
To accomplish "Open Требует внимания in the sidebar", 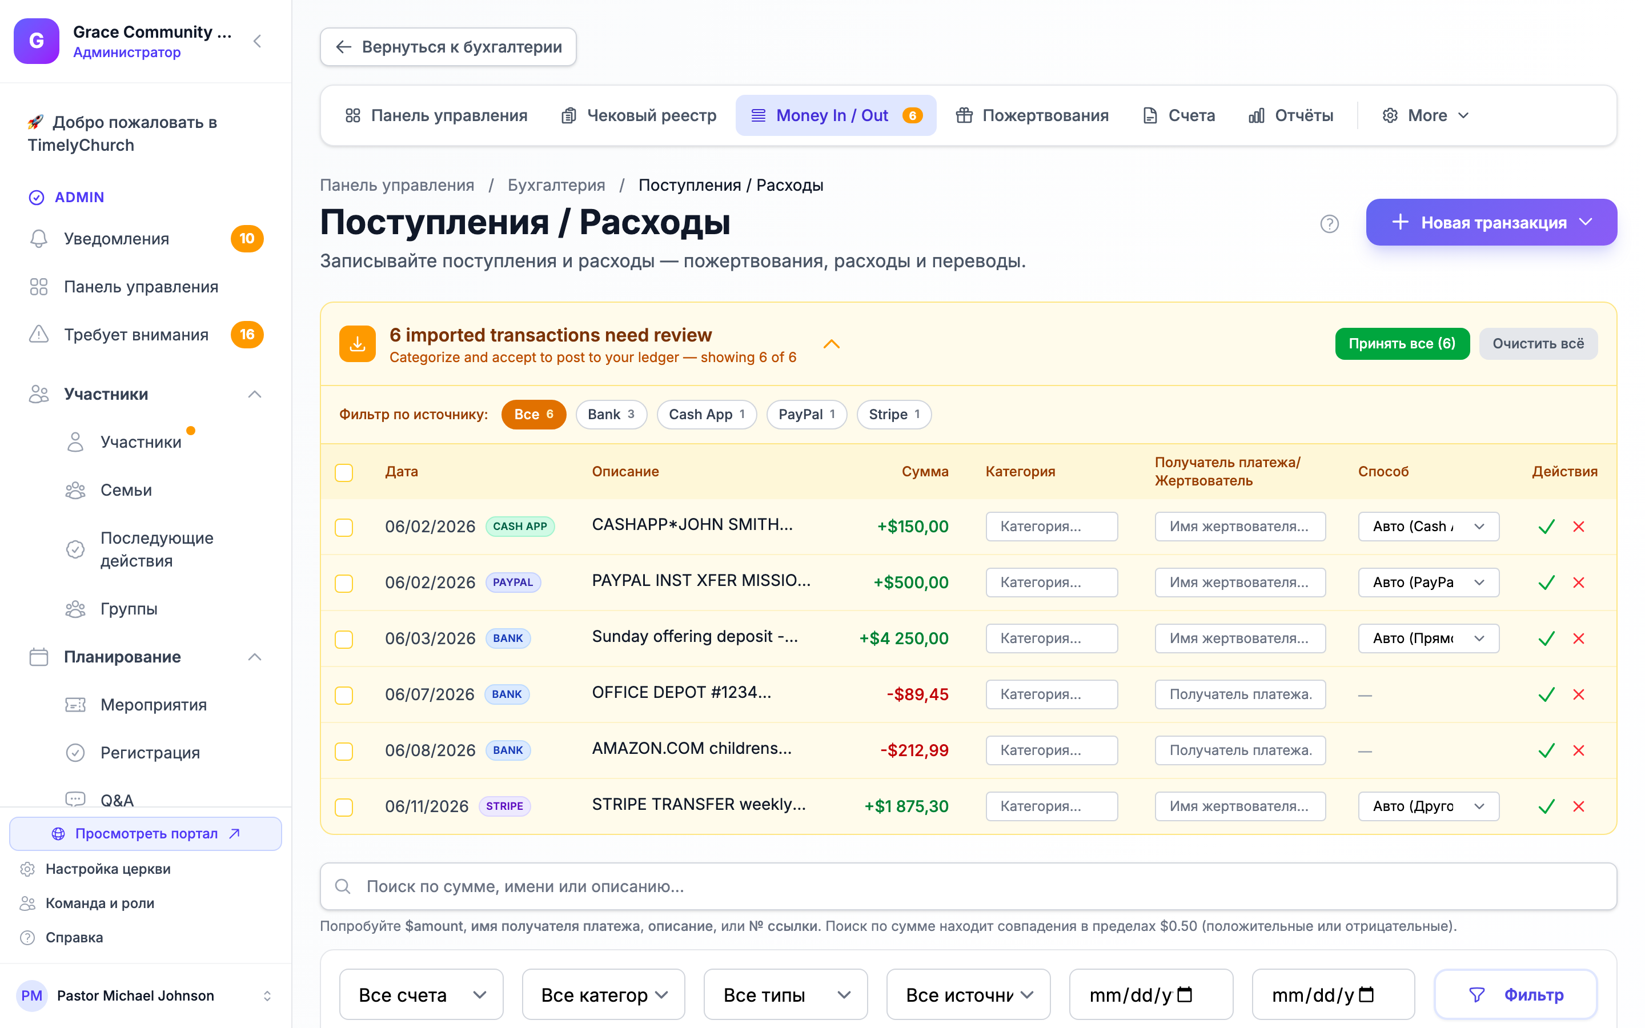I will (146, 335).
